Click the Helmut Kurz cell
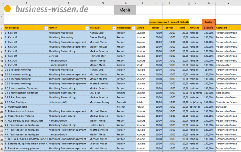 [x=103, y=125]
